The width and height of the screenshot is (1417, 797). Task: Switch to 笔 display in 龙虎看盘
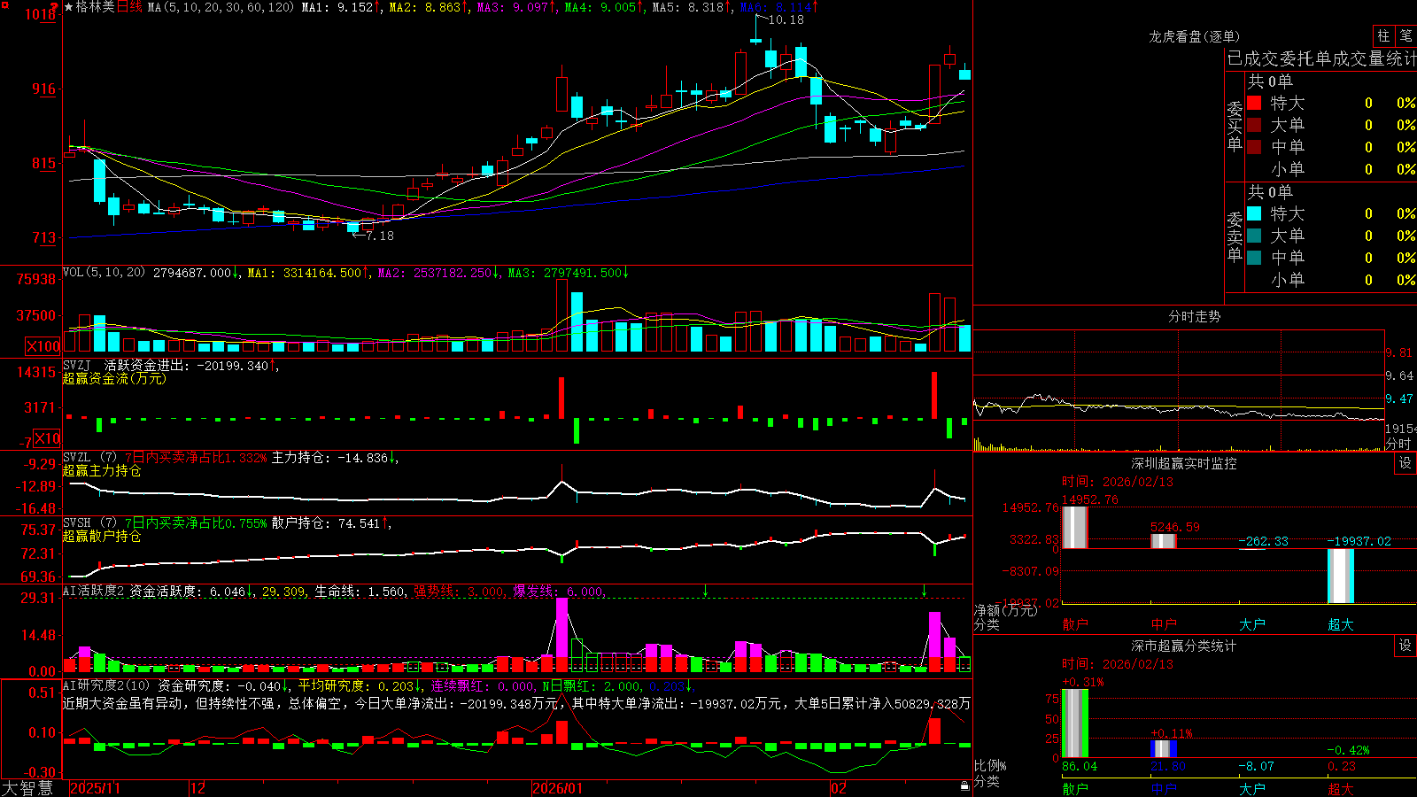[1405, 36]
